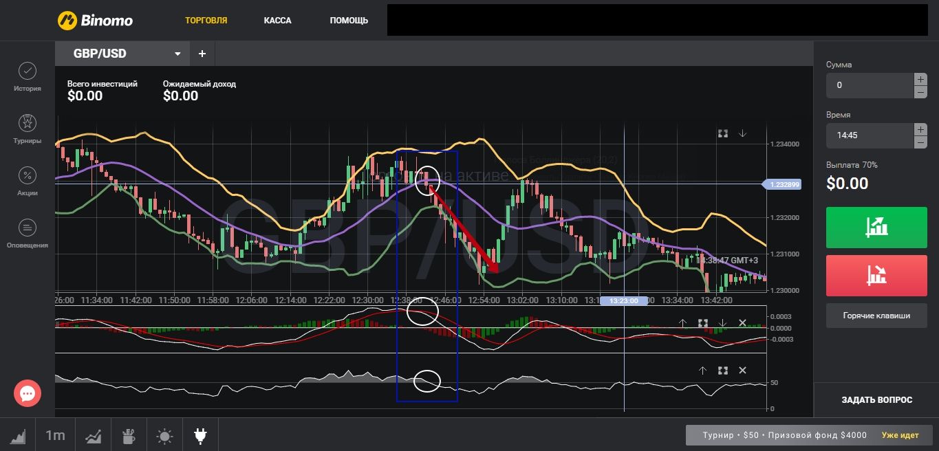Click the Всего инвестиций $0.00 value

[85, 96]
